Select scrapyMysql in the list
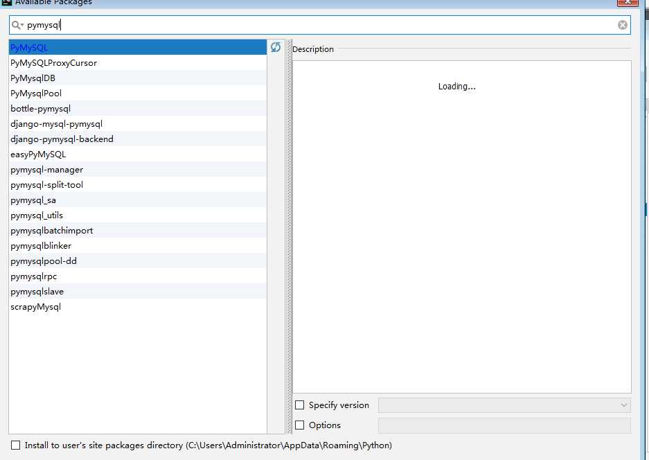The image size is (649, 460). coord(137,307)
